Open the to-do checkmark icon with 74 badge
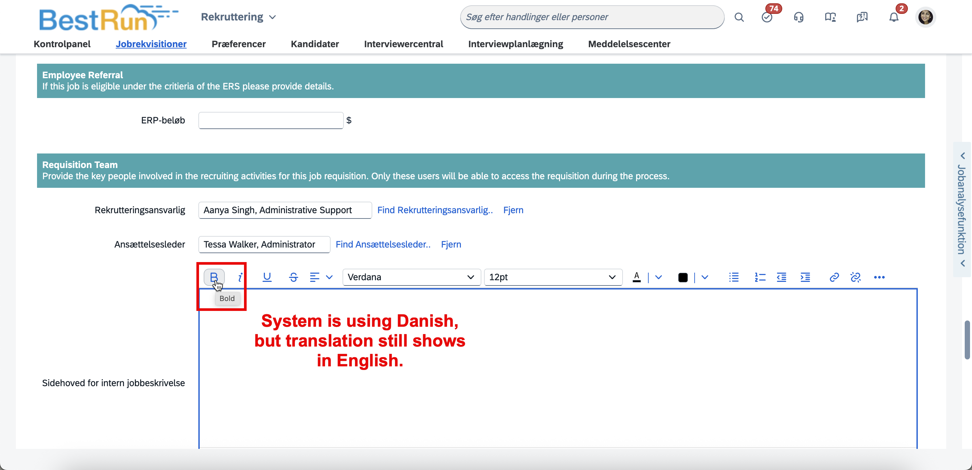 pos(767,17)
